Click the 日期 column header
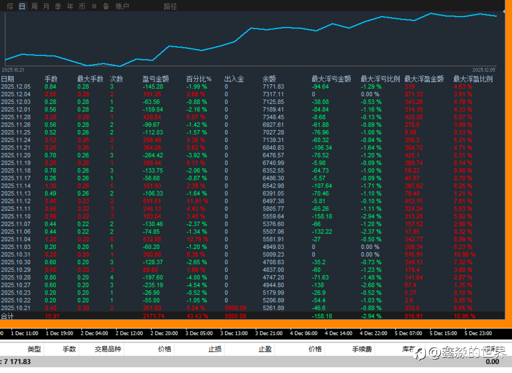512x373 pixels. pos(7,79)
